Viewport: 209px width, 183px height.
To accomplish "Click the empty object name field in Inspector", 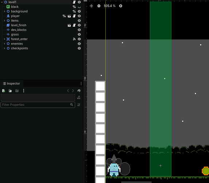I will click(x=38, y=97).
